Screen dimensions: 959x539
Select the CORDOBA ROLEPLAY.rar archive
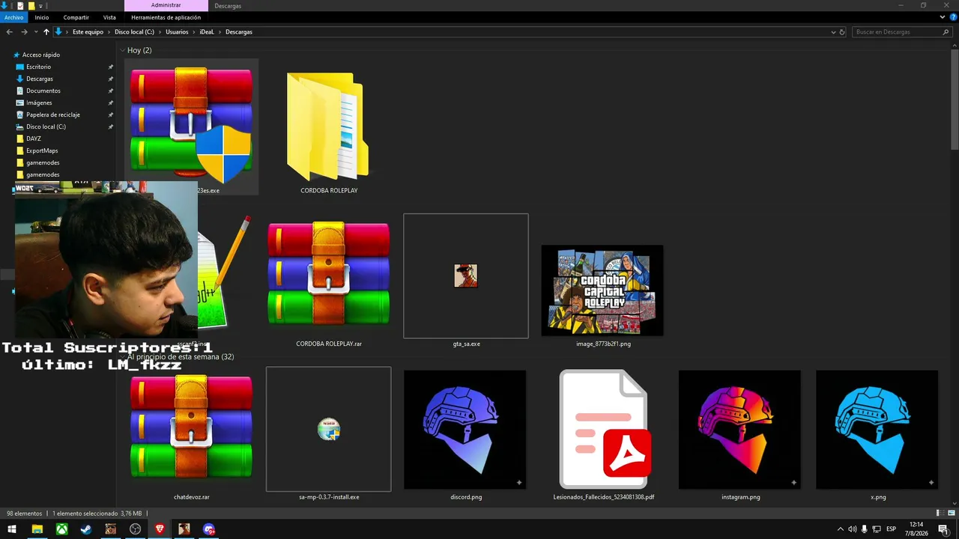pyautogui.click(x=328, y=282)
